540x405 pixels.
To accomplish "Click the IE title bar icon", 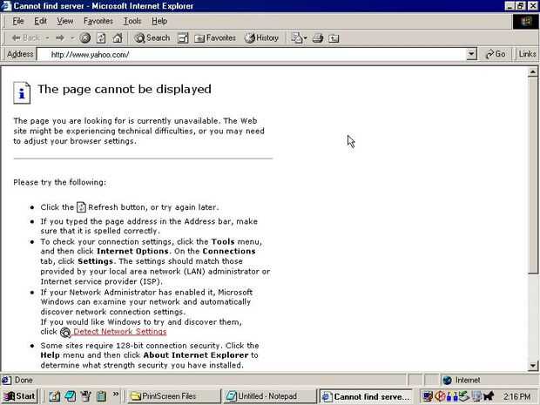I will coord(6,6).
